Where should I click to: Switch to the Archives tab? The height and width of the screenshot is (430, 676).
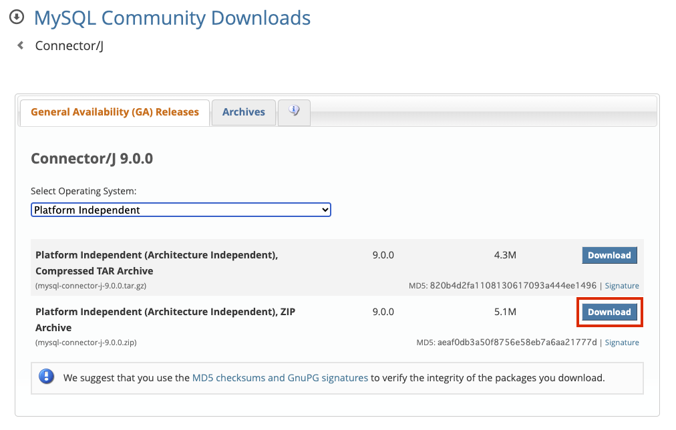point(243,112)
